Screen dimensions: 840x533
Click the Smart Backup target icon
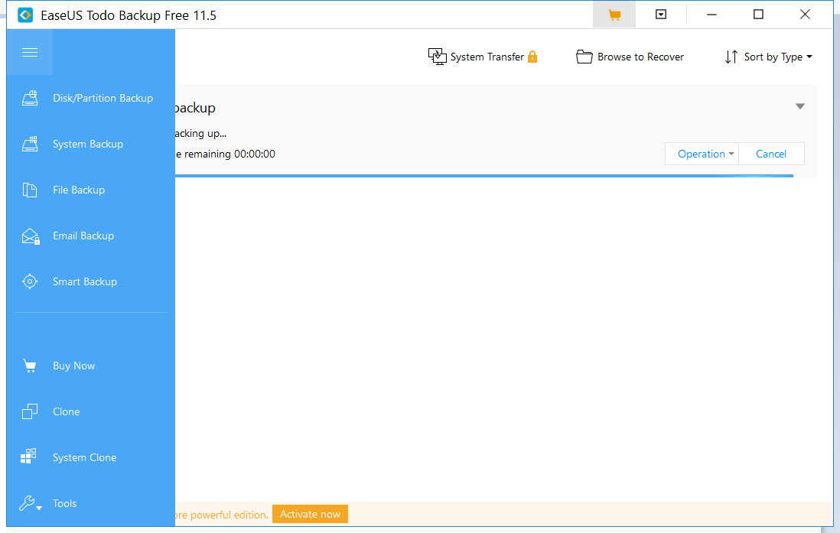tap(30, 281)
